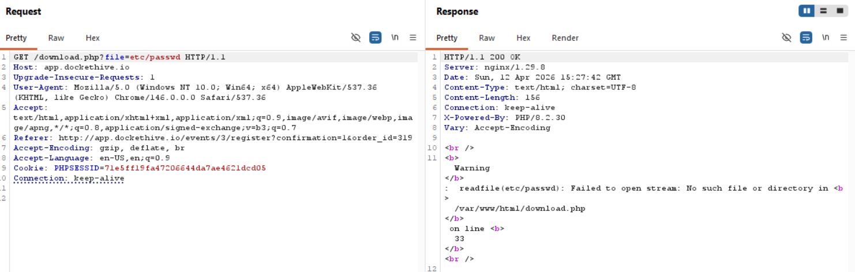Open Response panel hamburger options menu
Viewport: 855px width, 272px height.
point(844,37)
